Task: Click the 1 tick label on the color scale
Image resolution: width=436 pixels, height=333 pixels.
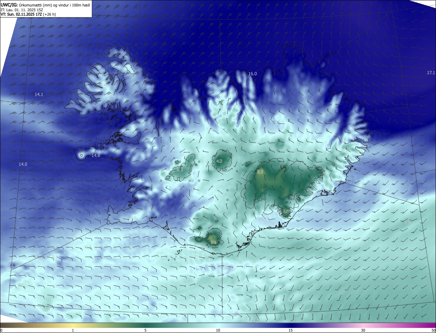Action: pyautogui.click(x=73, y=330)
